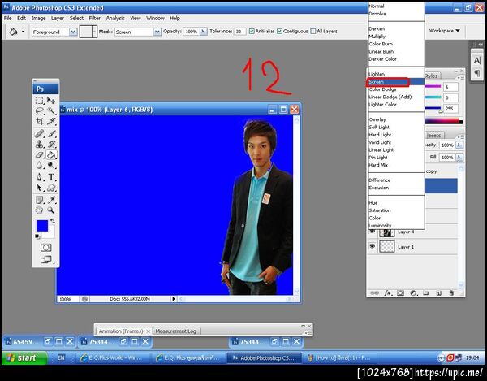Open the document status bar arrow menu
Image resolution: width=487 pixels, height=381 pixels.
coord(174,299)
